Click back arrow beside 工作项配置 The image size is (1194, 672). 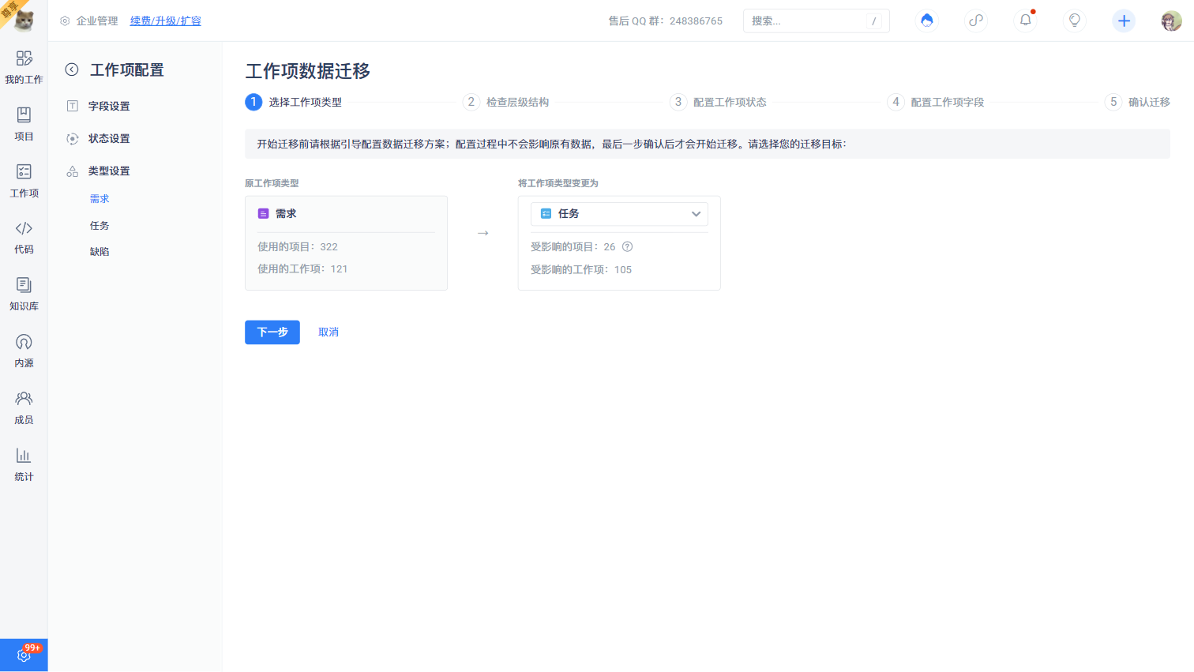pos(72,69)
